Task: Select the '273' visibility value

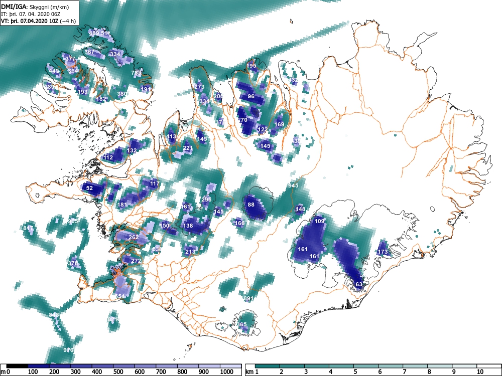Action: click(x=199, y=87)
